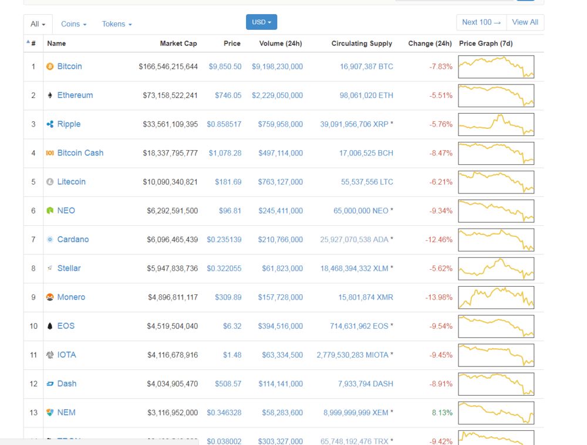Image resolution: width=587 pixels, height=445 pixels.
Task: Click the Ethereum diamond logo icon
Action: tap(50, 96)
